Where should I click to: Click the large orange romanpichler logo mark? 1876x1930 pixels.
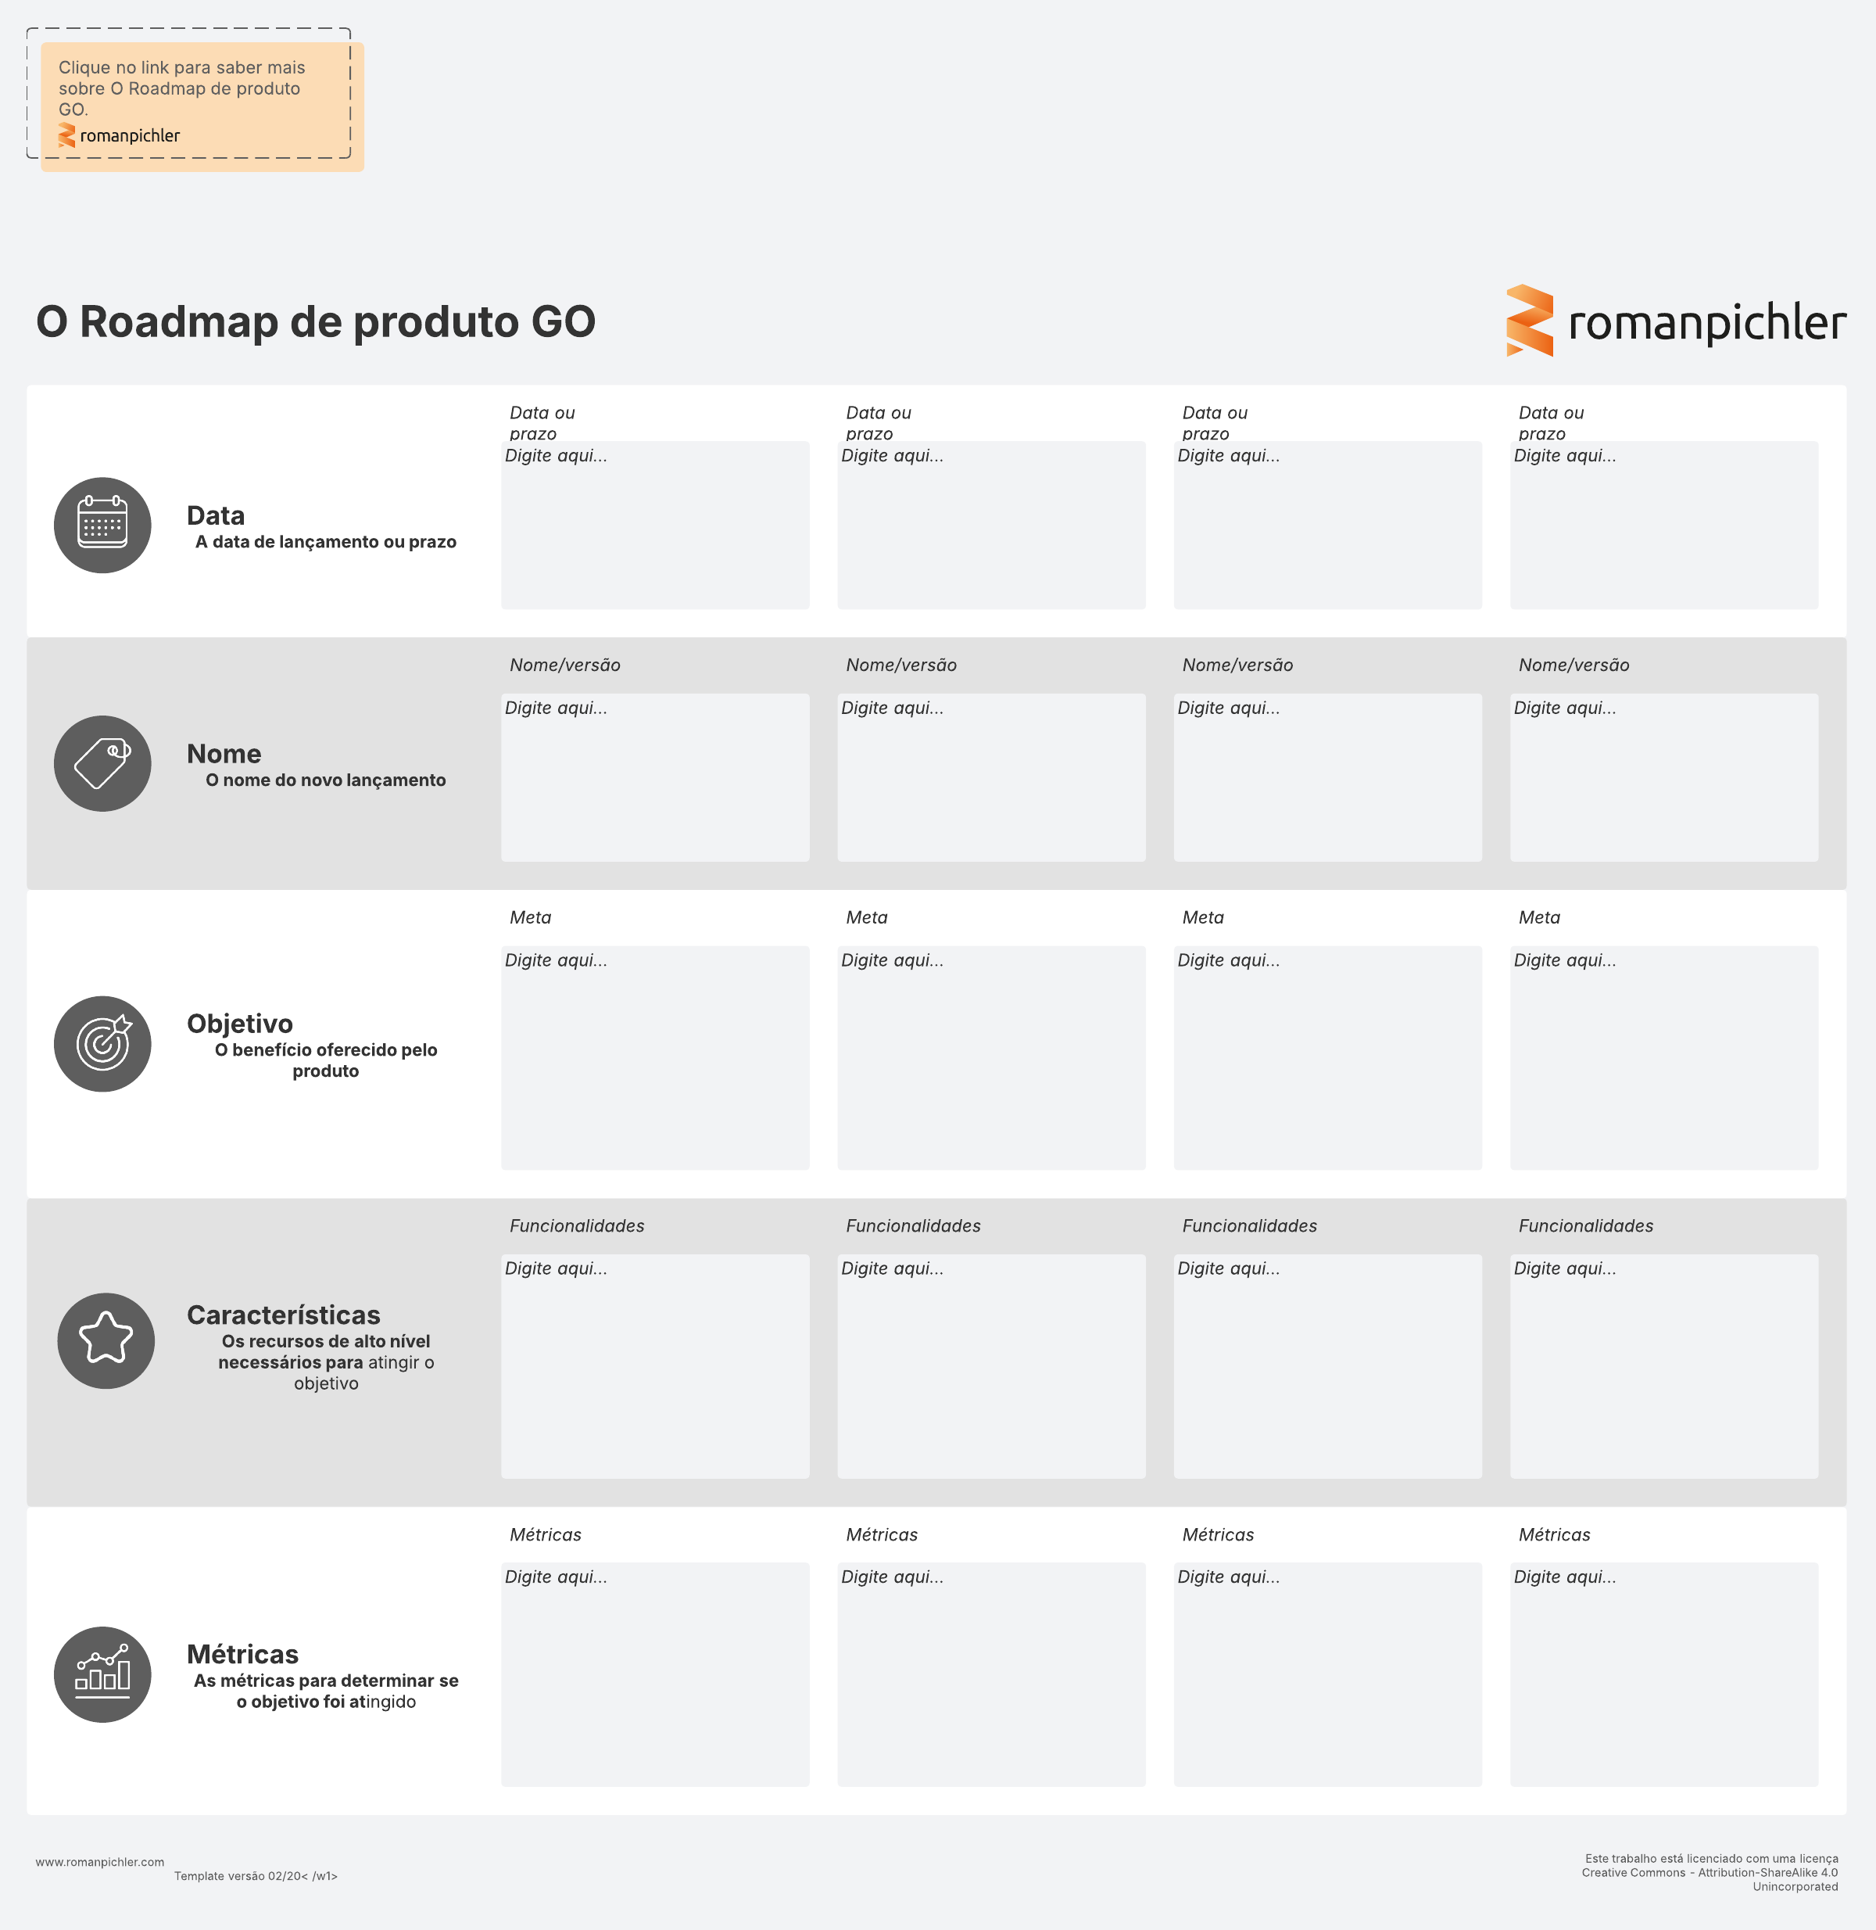pos(1529,321)
